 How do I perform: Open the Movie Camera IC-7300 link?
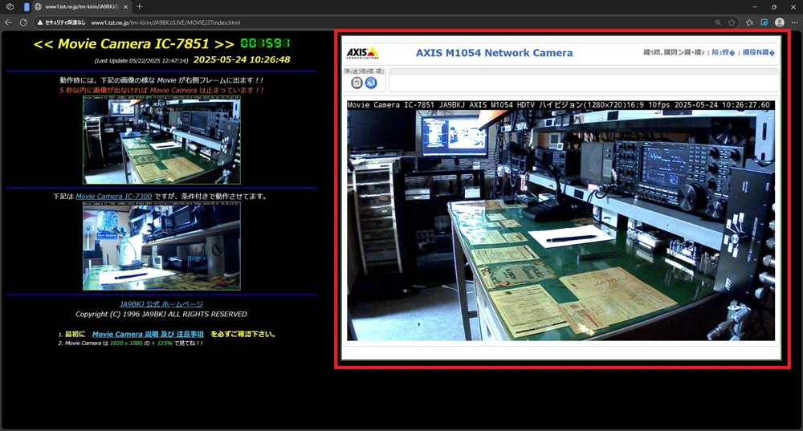click(114, 196)
